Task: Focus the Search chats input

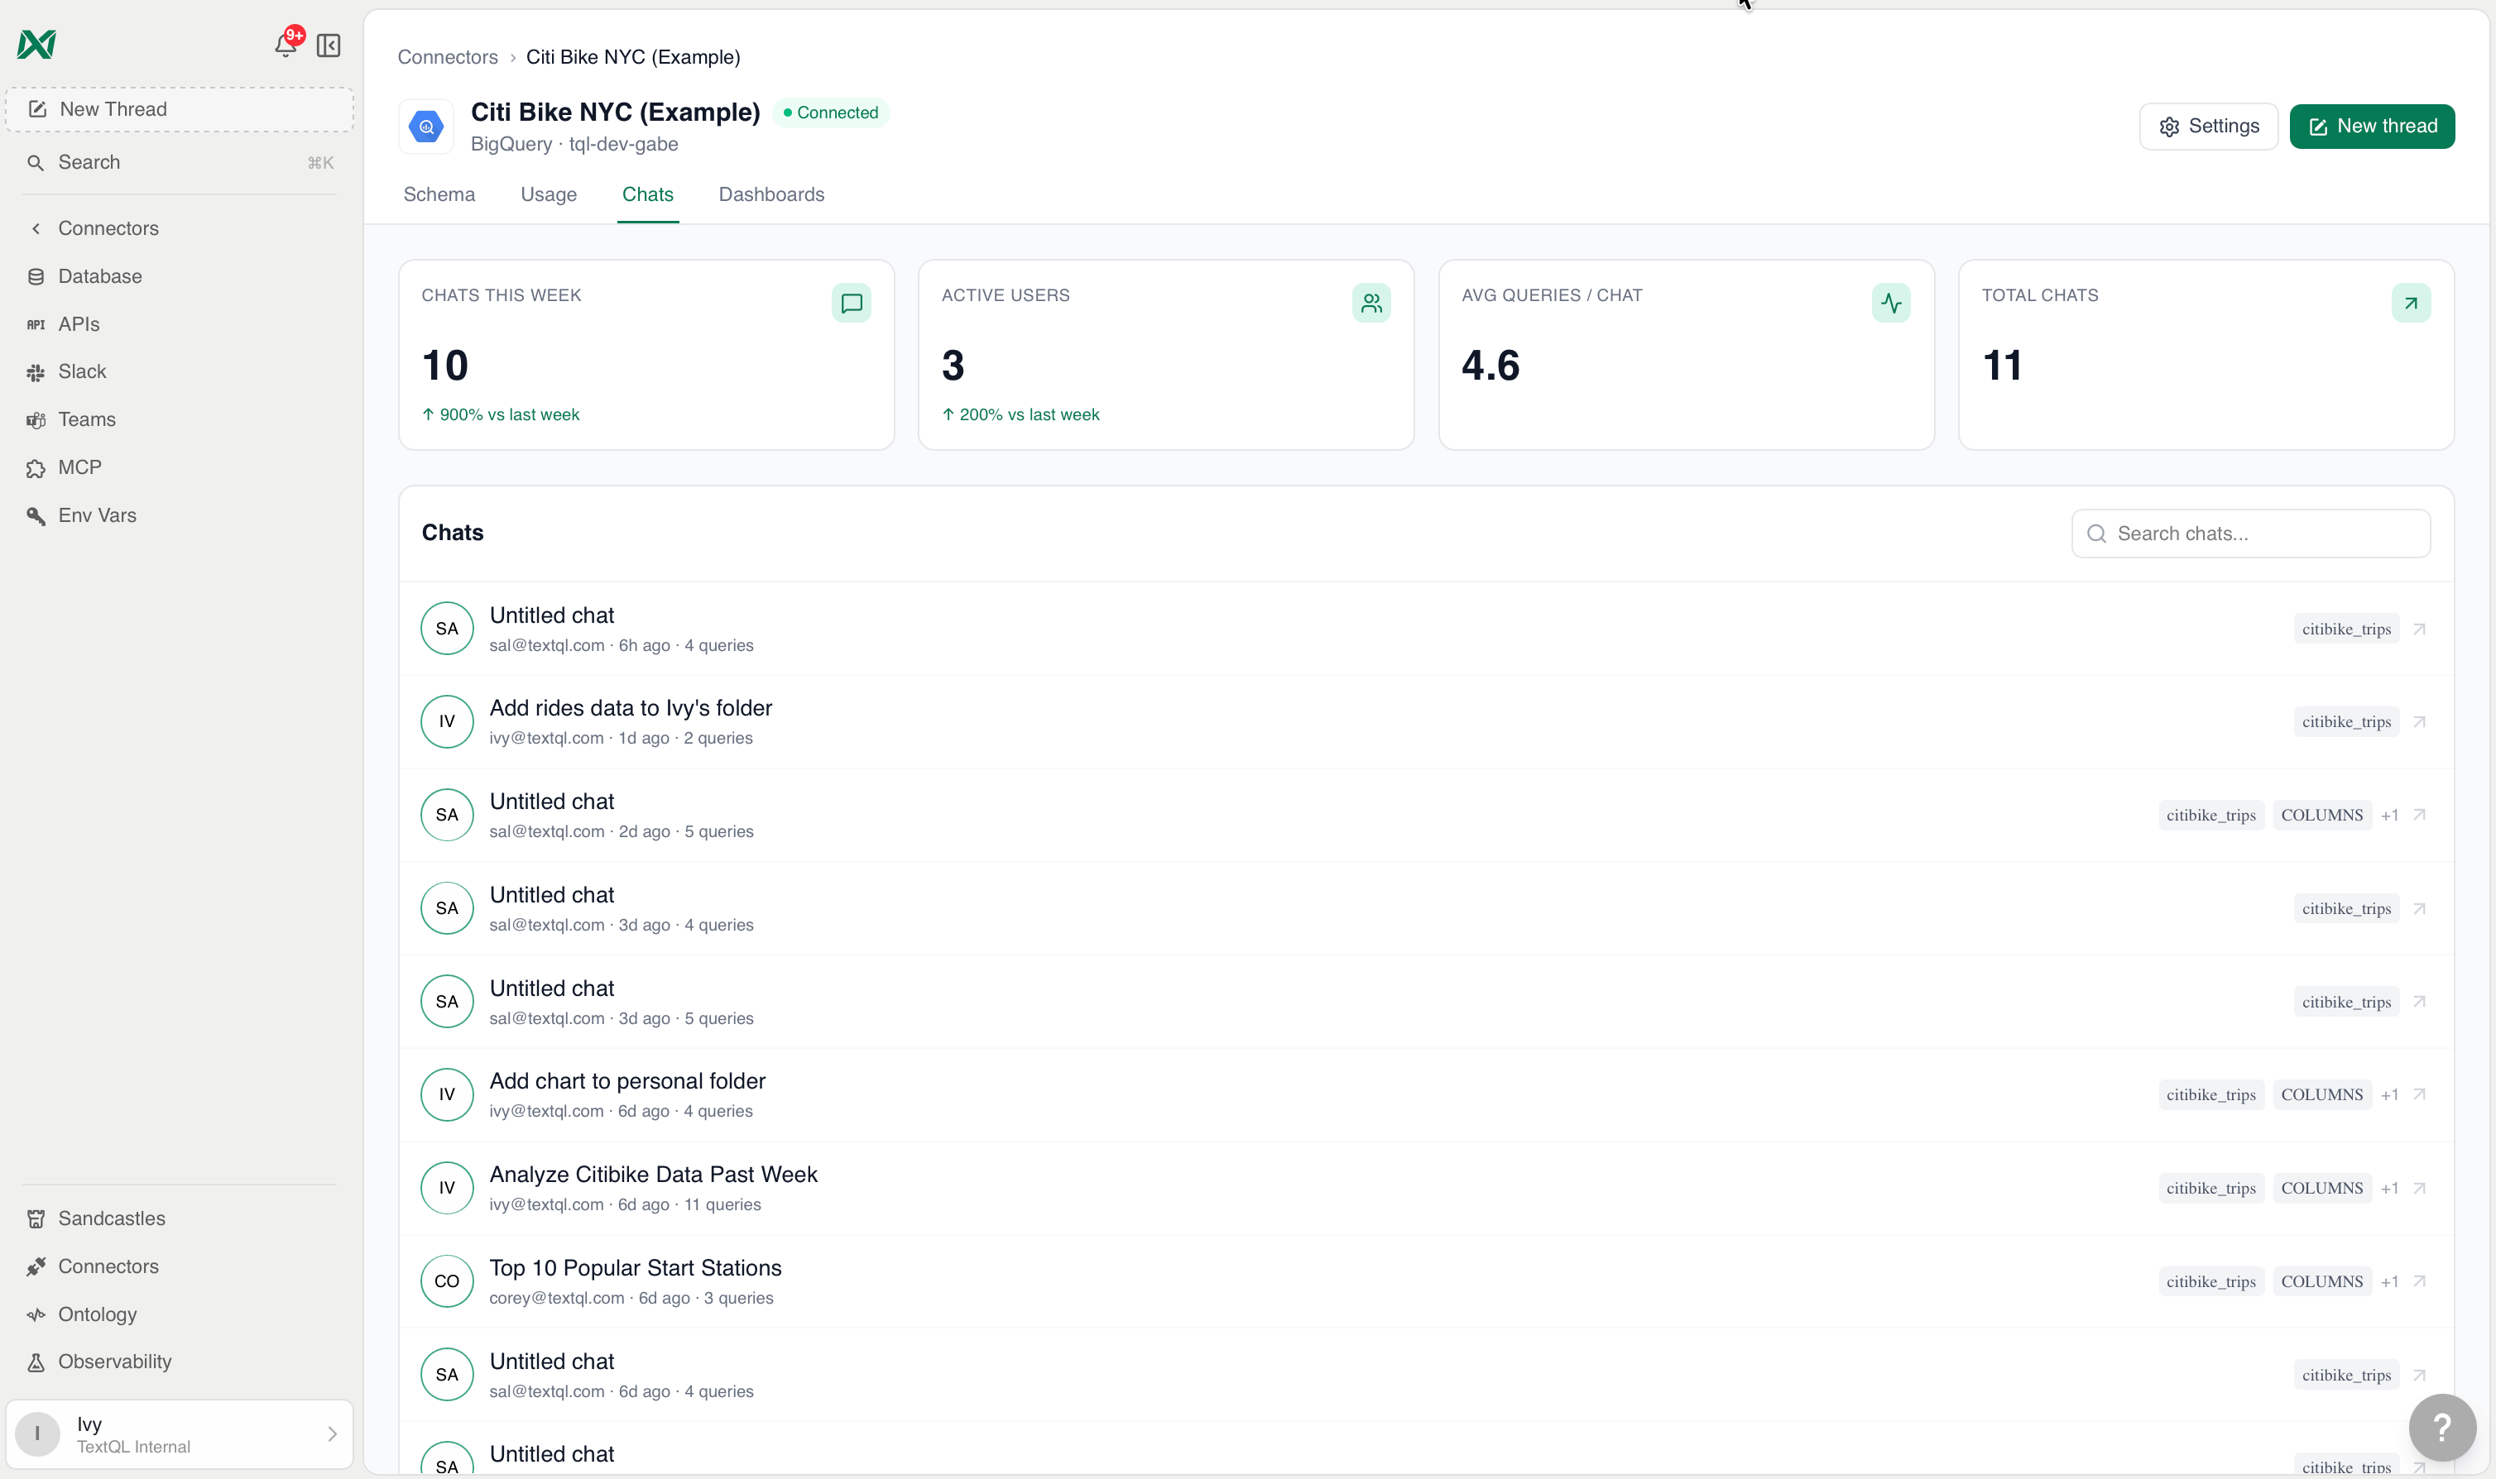Action: 2251,534
